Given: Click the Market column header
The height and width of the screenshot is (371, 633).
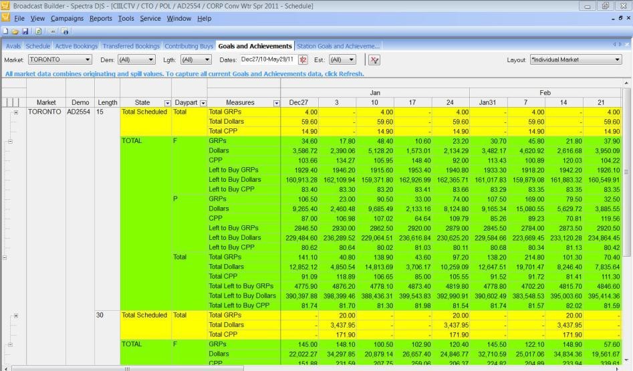Looking at the screenshot, I should pyautogui.click(x=46, y=102).
